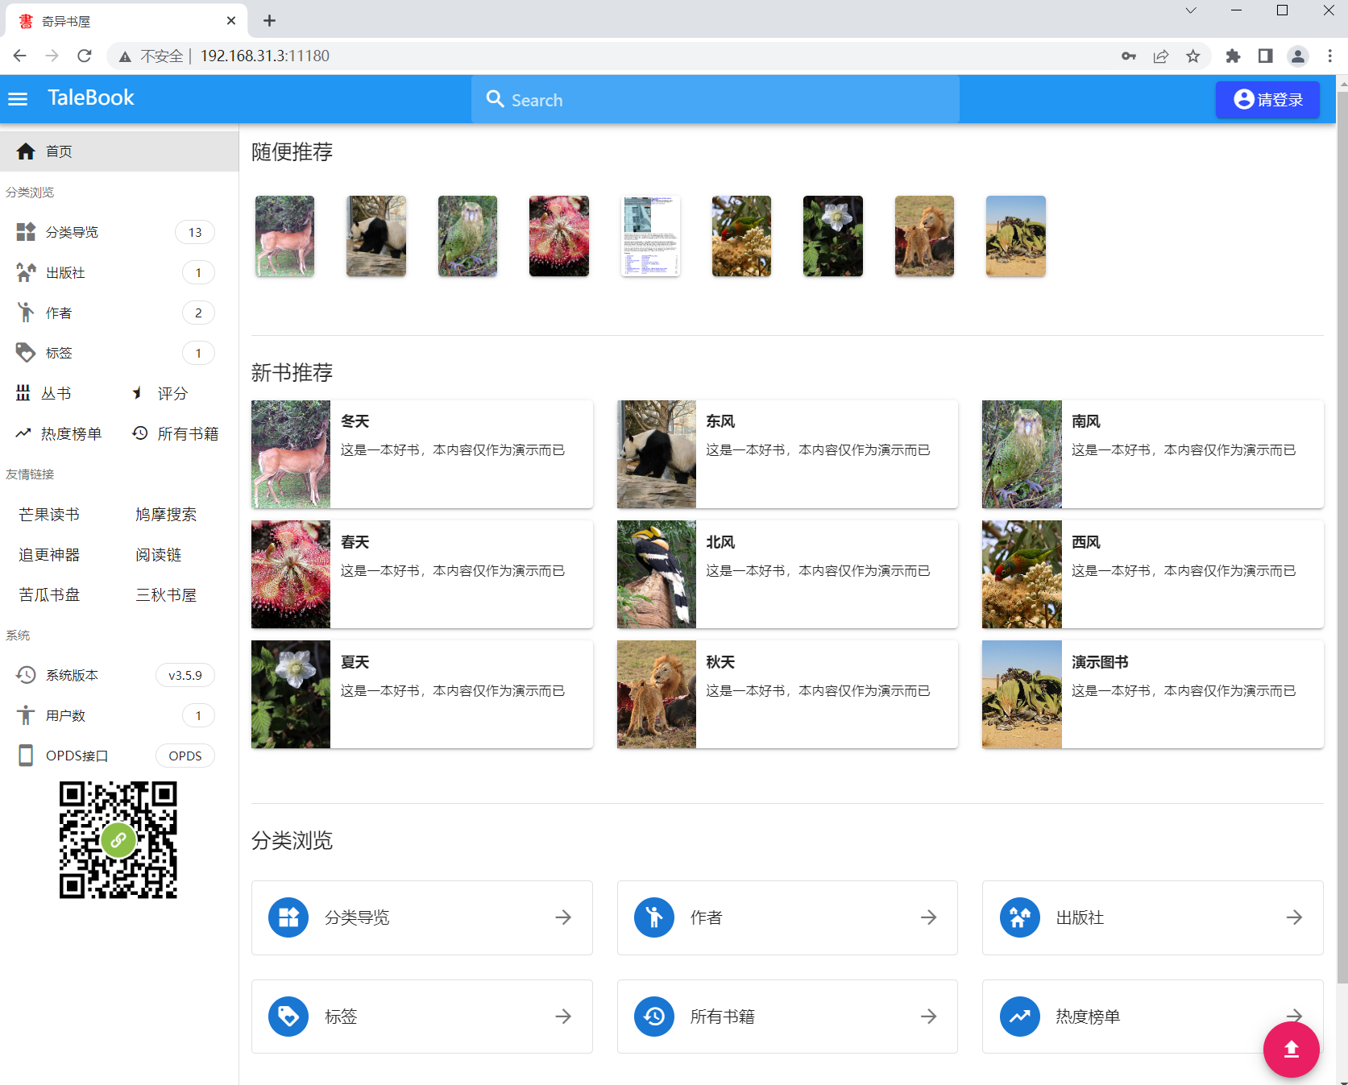The width and height of the screenshot is (1348, 1085).
Task: Focus the Search input field
Action: 715,100
